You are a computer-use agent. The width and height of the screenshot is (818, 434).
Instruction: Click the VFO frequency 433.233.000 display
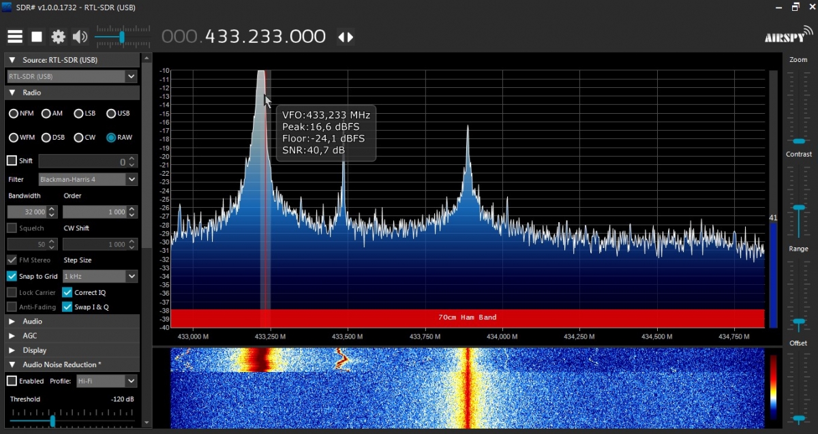coord(243,37)
